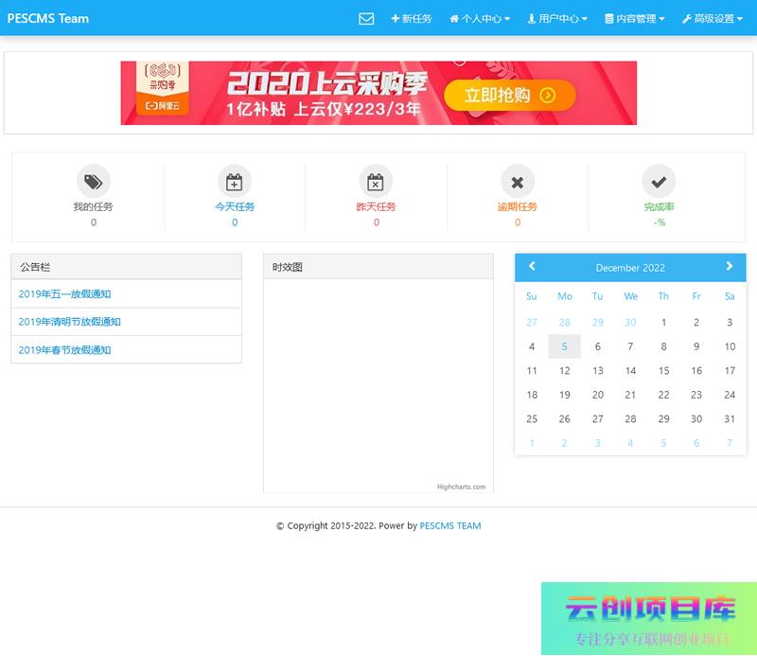Screen dimensions: 757x656
Task: Expand the 用户中心 dropdown menu
Action: (557, 18)
